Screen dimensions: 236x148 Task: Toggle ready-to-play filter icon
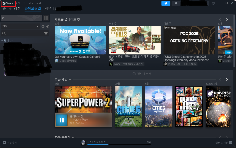(48, 26)
